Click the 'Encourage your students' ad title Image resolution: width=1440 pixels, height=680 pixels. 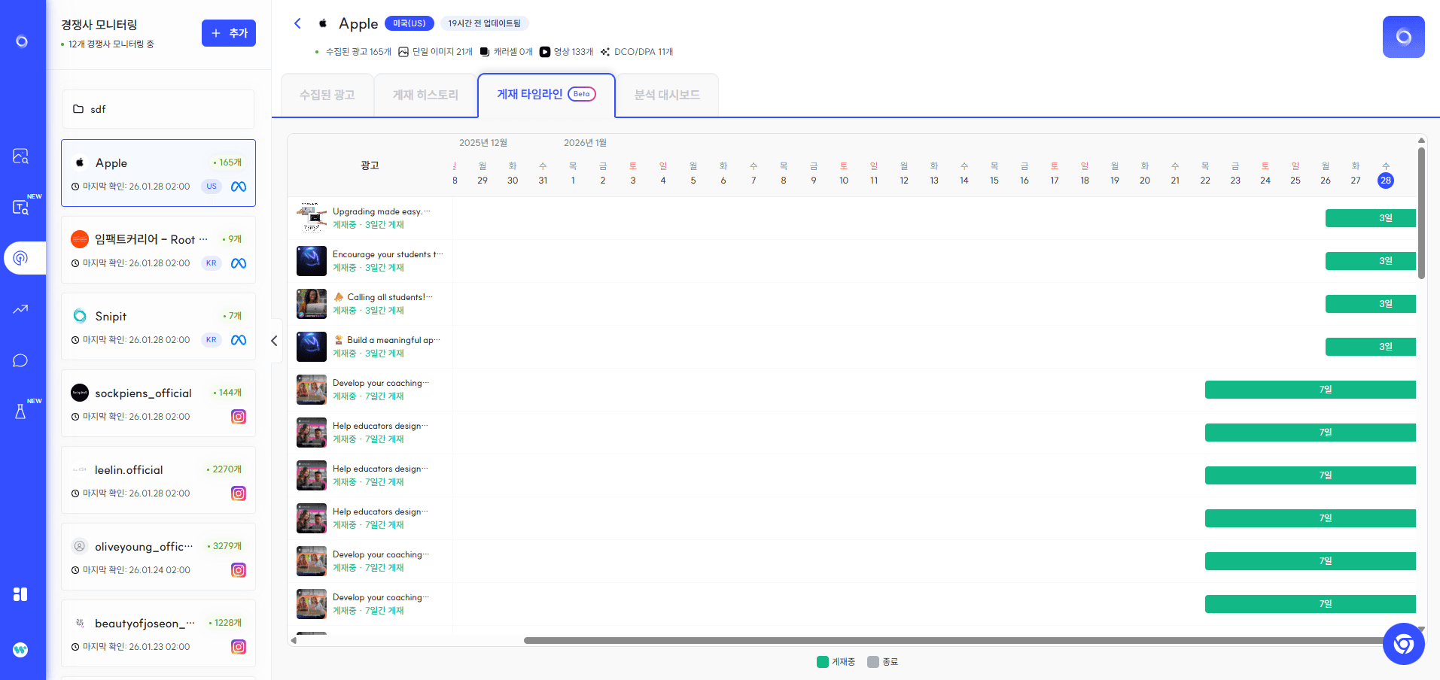coord(388,254)
